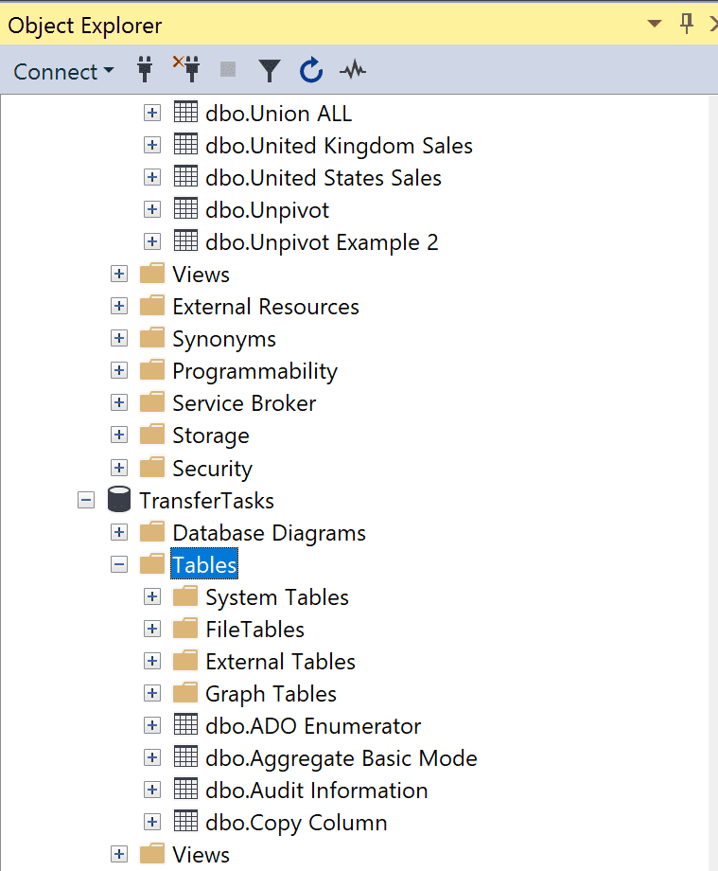
Task: Click the Programmability folder icon
Action: (152, 370)
